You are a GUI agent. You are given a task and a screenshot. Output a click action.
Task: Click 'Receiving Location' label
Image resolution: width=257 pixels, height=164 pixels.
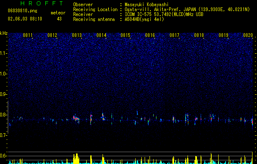click(95, 9)
